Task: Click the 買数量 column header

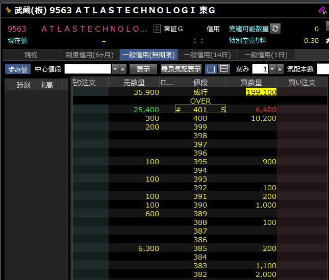Action: point(251,83)
